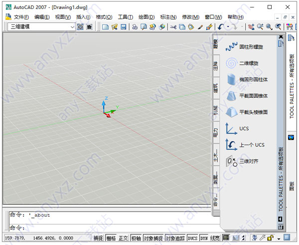
Task: Click the New drawing icon
Action: (x=105, y=27)
